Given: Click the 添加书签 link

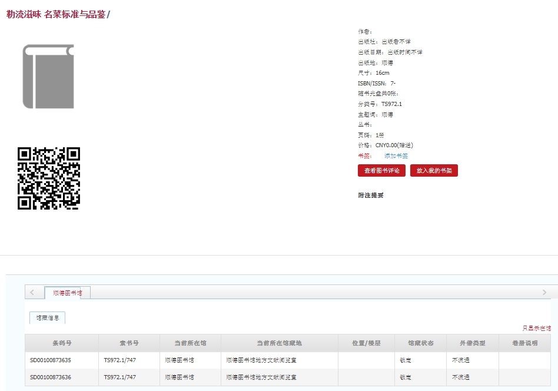Looking at the screenshot, I should (396, 156).
